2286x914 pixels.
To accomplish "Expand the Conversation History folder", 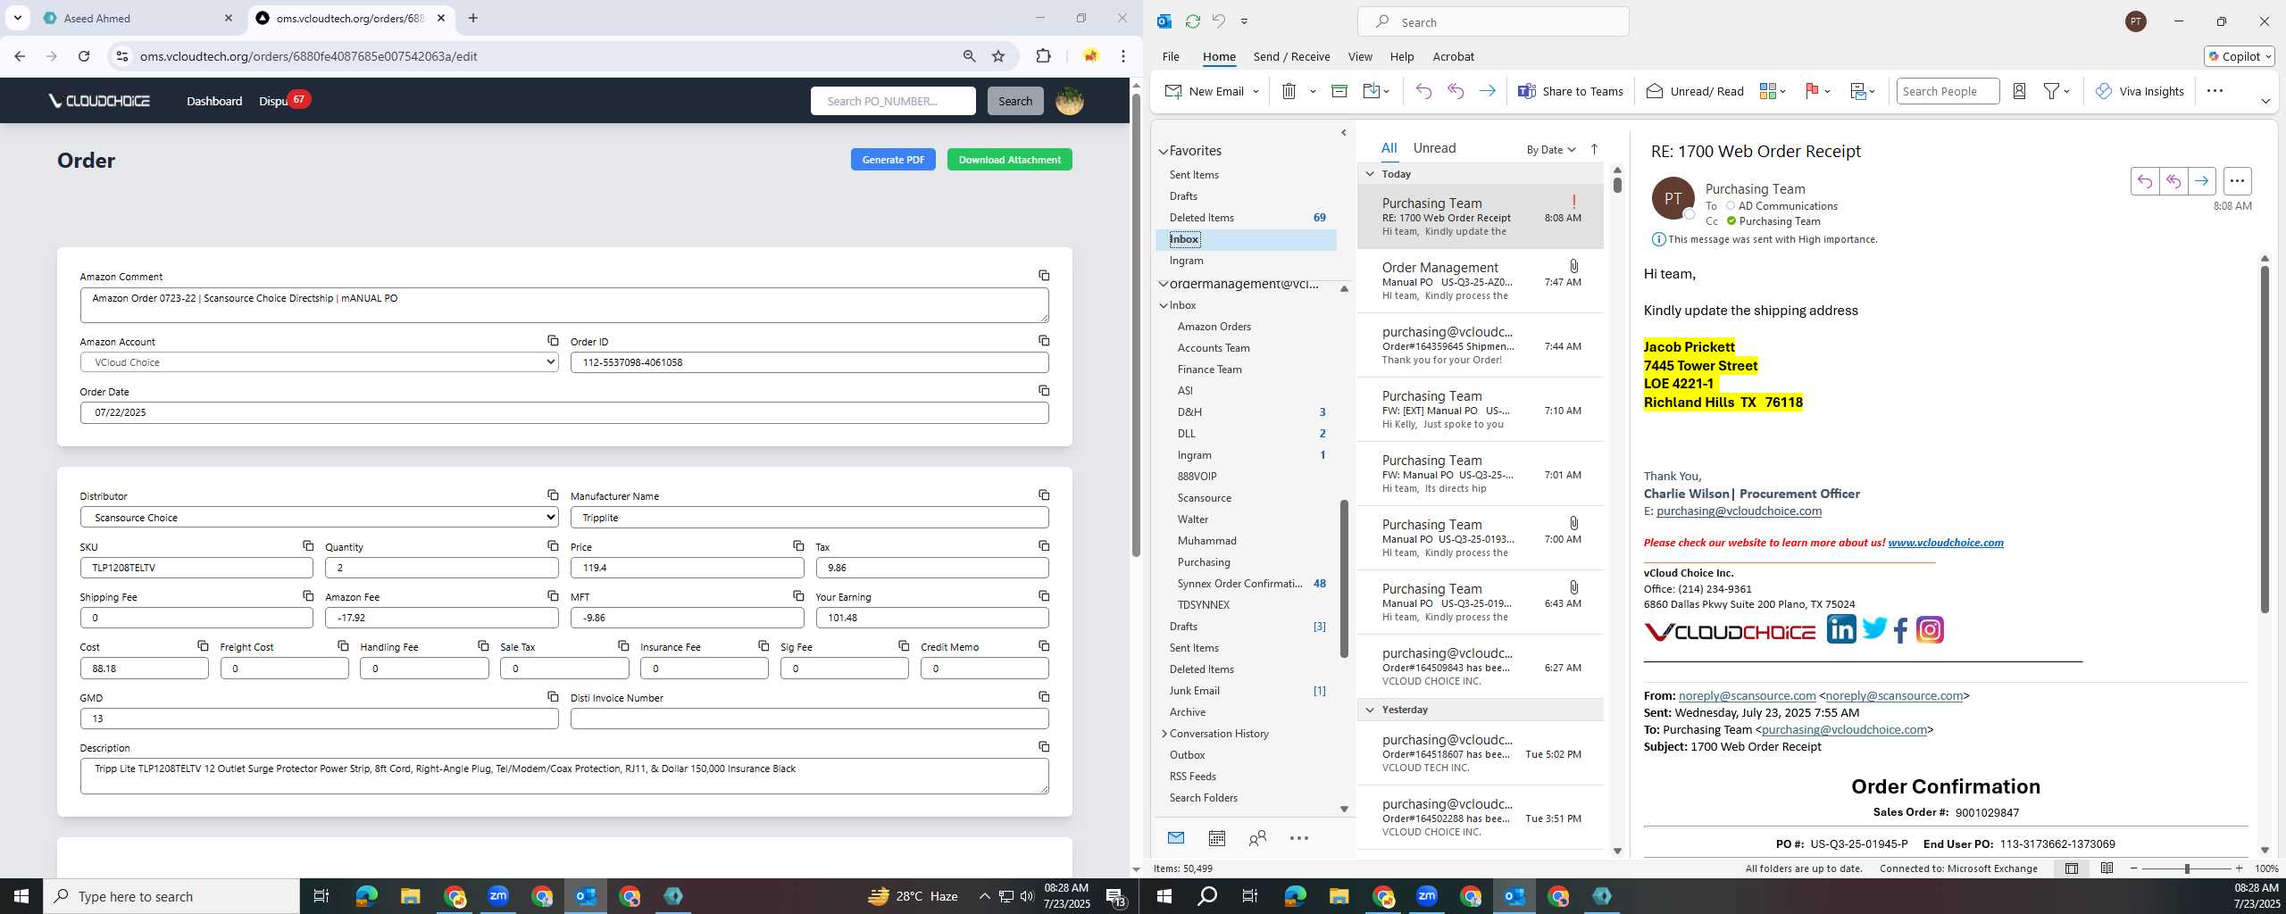I will [1164, 734].
